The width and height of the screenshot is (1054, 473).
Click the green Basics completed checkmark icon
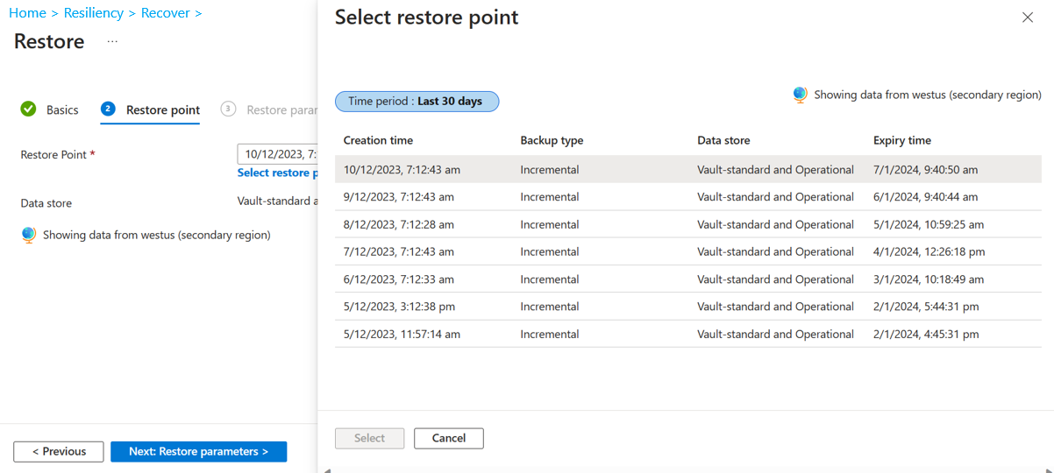point(29,109)
